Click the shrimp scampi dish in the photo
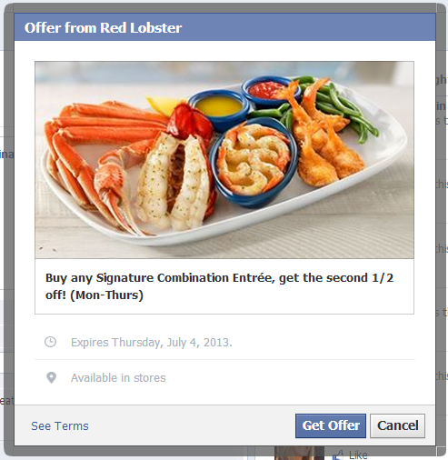448x460 pixels. pyautogui.click(x=253, y=162)
